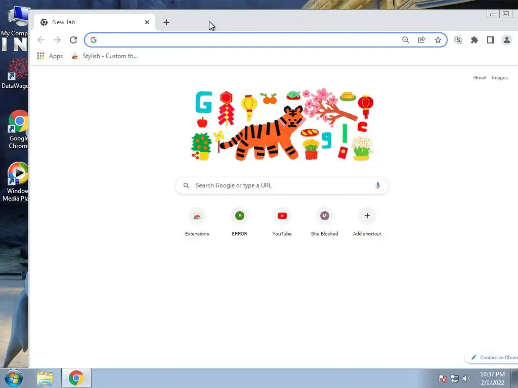Open the volume speaker tray icon
The height and width of the screenshot is (388, 518).
coord(466,378)
